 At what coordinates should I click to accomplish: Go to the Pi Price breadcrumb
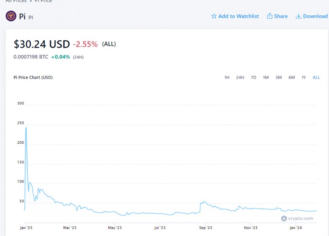coord(43,1)
